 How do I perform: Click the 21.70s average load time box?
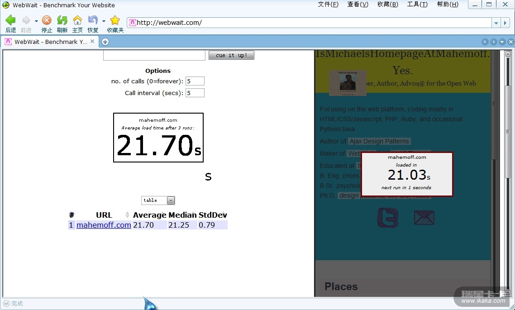coord(158,138)
